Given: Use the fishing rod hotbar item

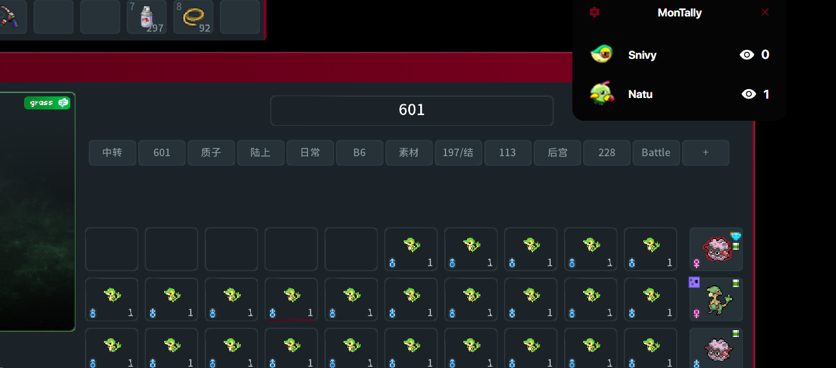Looking at the screenshot, I should (x=9, y=16).
